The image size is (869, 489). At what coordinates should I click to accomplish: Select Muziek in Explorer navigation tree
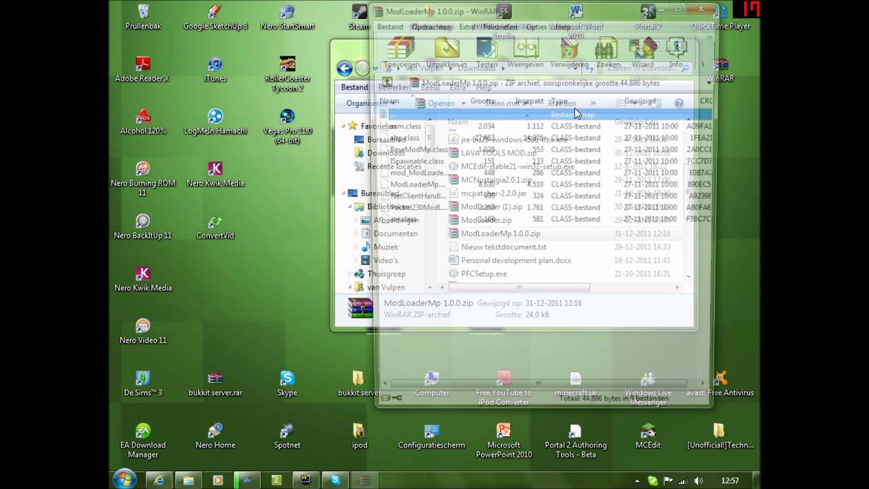coord(386,247)
